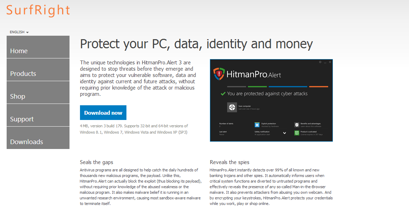This screenshot has width=409, height=213.
Task: Click the blue segment of the status bar
Action: (x=288, y=86)
